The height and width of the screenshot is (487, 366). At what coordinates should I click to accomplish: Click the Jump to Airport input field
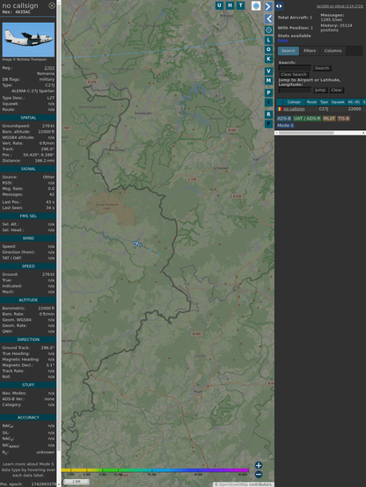tap(295, 90)
